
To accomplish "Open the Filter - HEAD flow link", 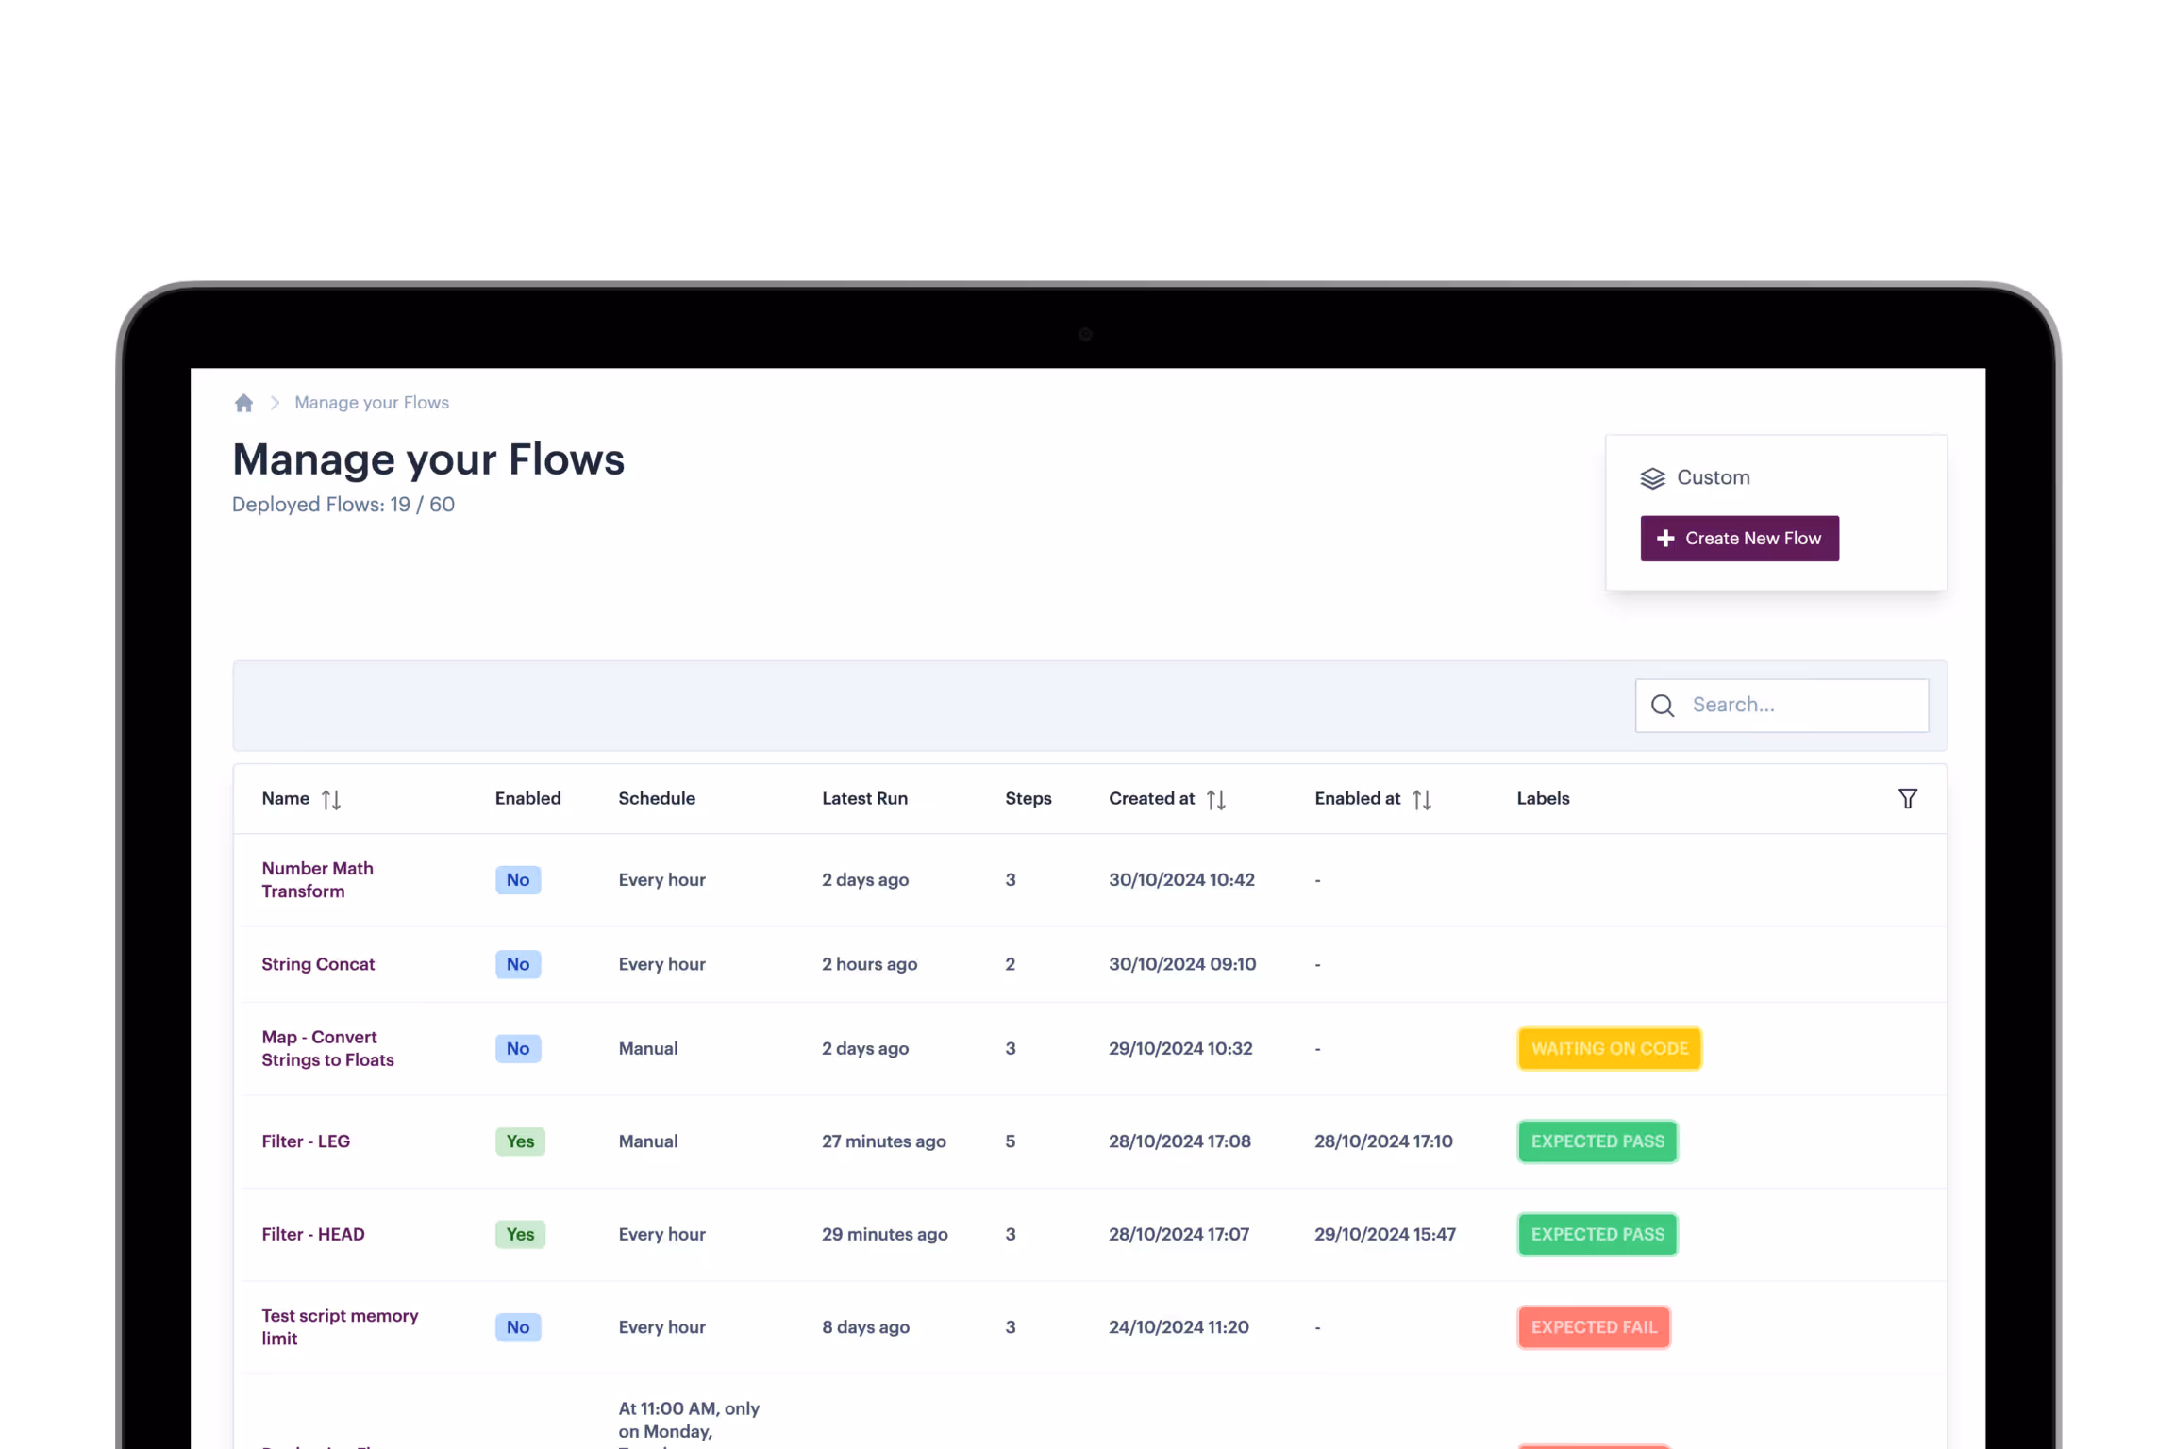I will click(x=313, y=1234).
